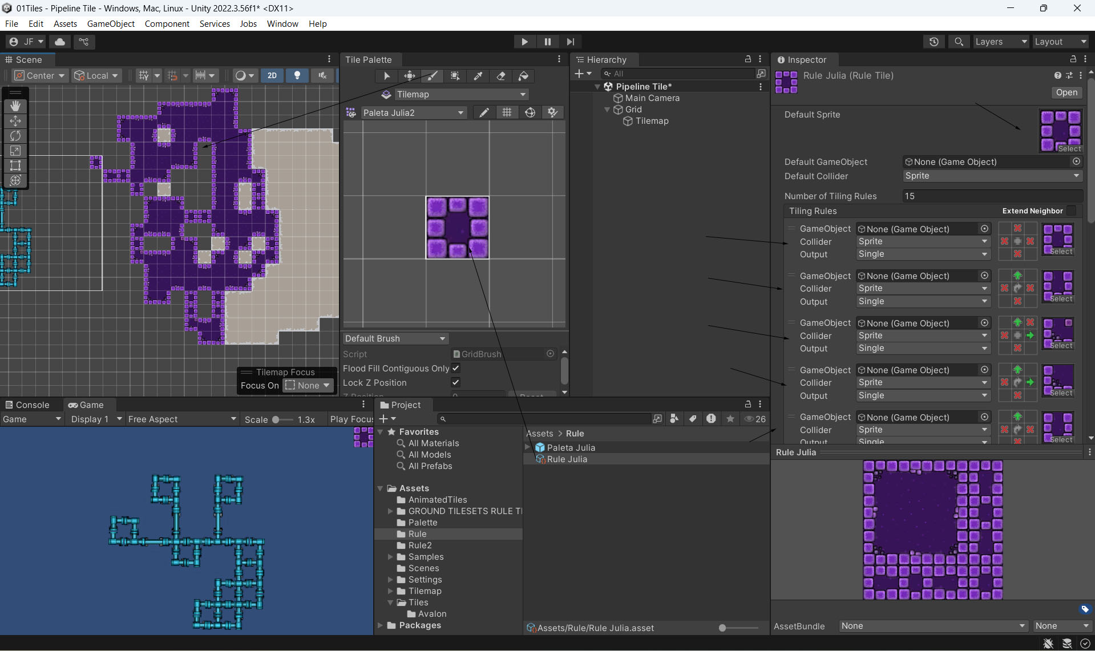1095x651 pixels.
Task: Pick the eyedropper tool in Tile Palette
Action: [478, 76]
